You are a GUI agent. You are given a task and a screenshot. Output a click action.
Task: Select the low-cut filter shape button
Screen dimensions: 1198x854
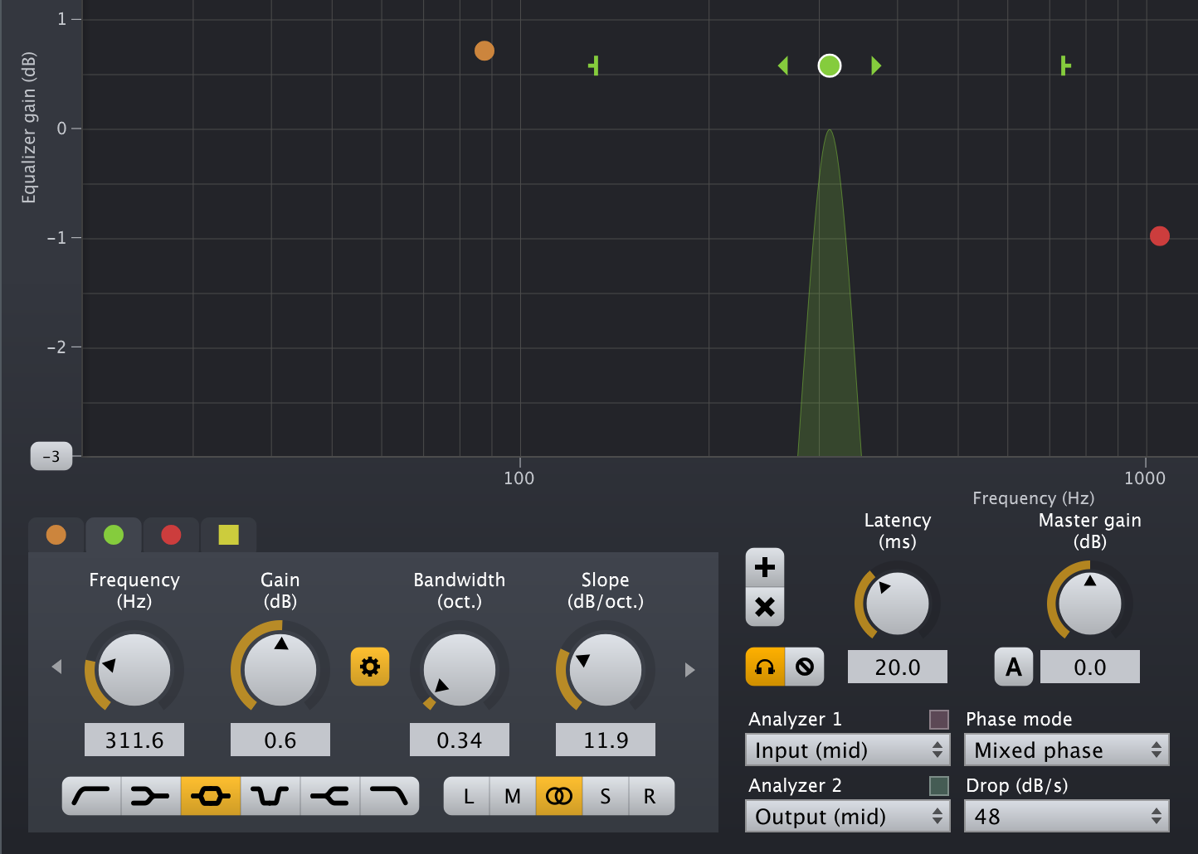[x=92, y=797]
